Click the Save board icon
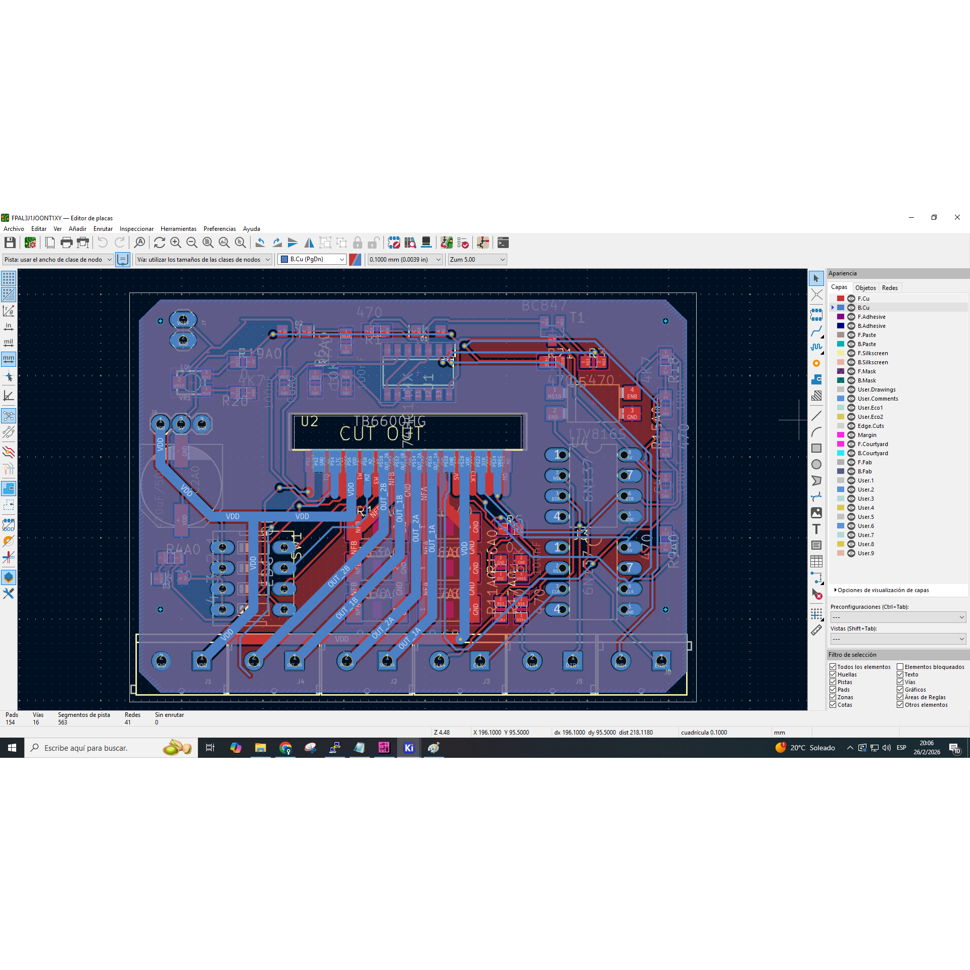Screen dimensions: 970x970 (10, 243)
